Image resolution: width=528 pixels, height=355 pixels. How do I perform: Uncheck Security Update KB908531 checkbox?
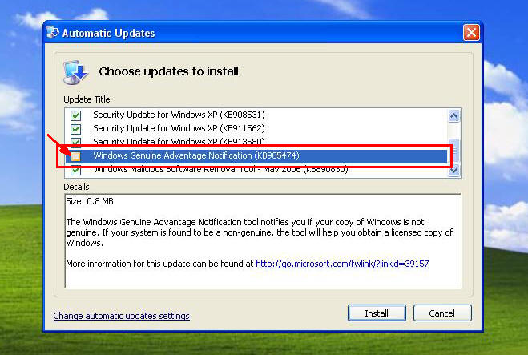click(x=76, y=115)
